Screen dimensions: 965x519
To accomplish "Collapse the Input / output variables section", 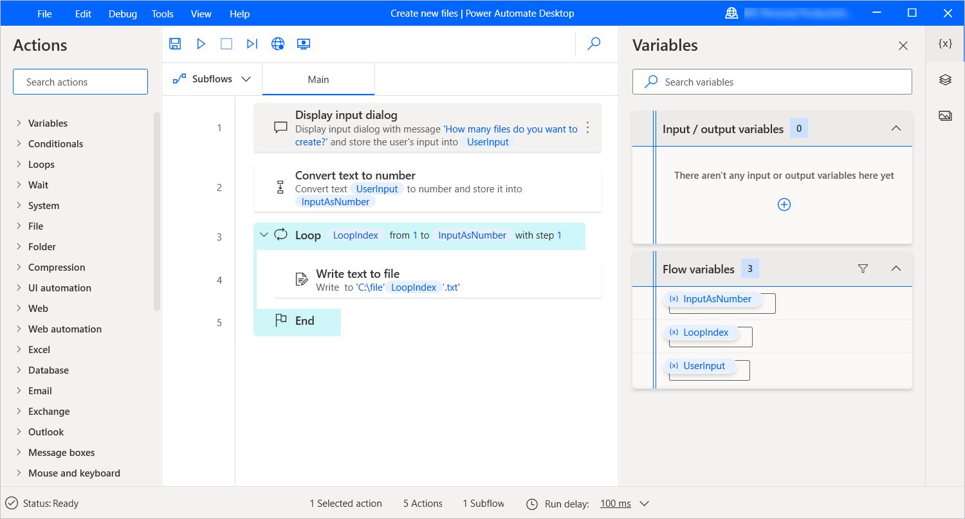I will pos(896,129).
